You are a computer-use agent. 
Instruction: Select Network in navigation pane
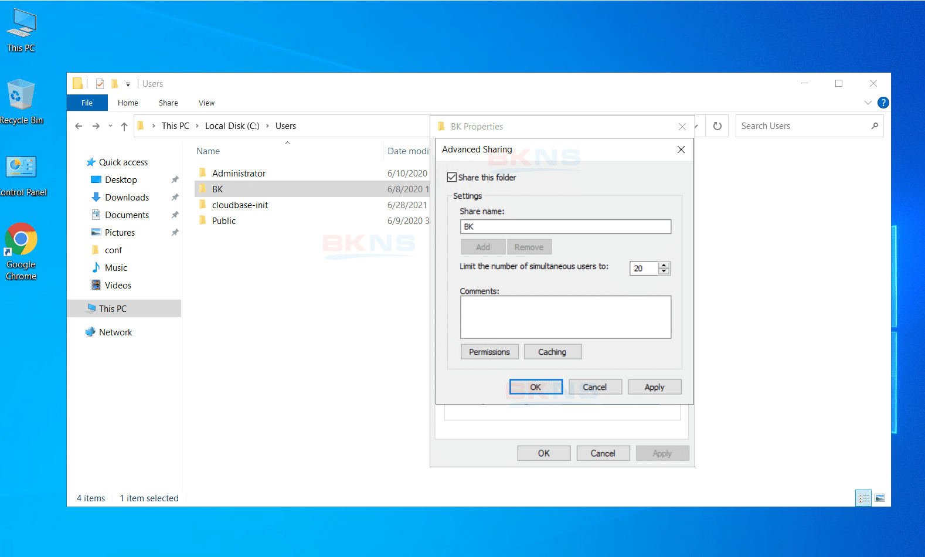[115, 332]
